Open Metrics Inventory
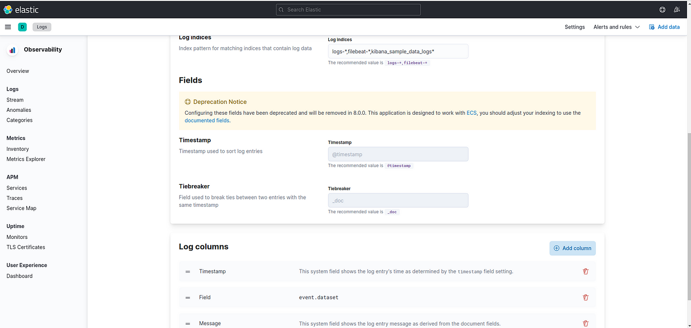 click(18, 149)
